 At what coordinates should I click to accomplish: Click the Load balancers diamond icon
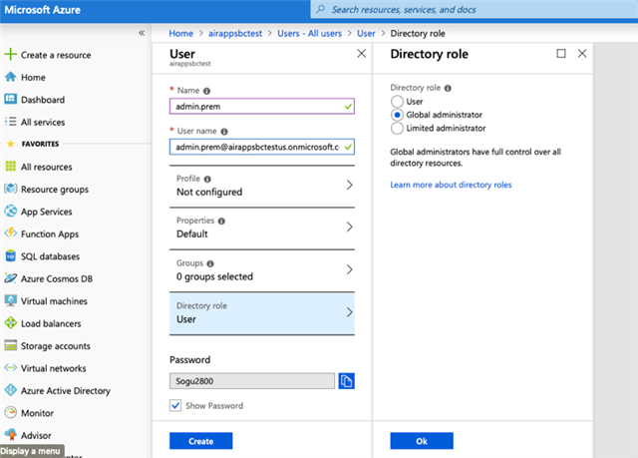[11, 323]
